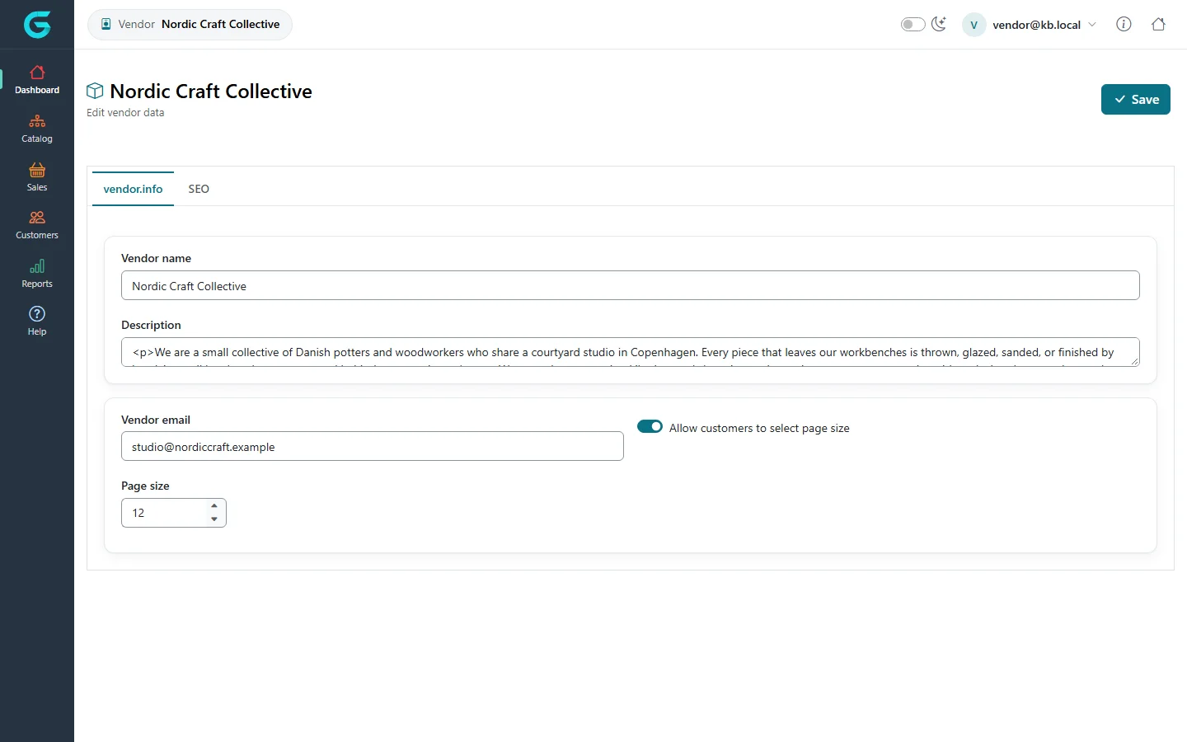This screenshot has width=1187, height=742.
Task: Click the 'Page size' field label
Action: coord(145,486)
